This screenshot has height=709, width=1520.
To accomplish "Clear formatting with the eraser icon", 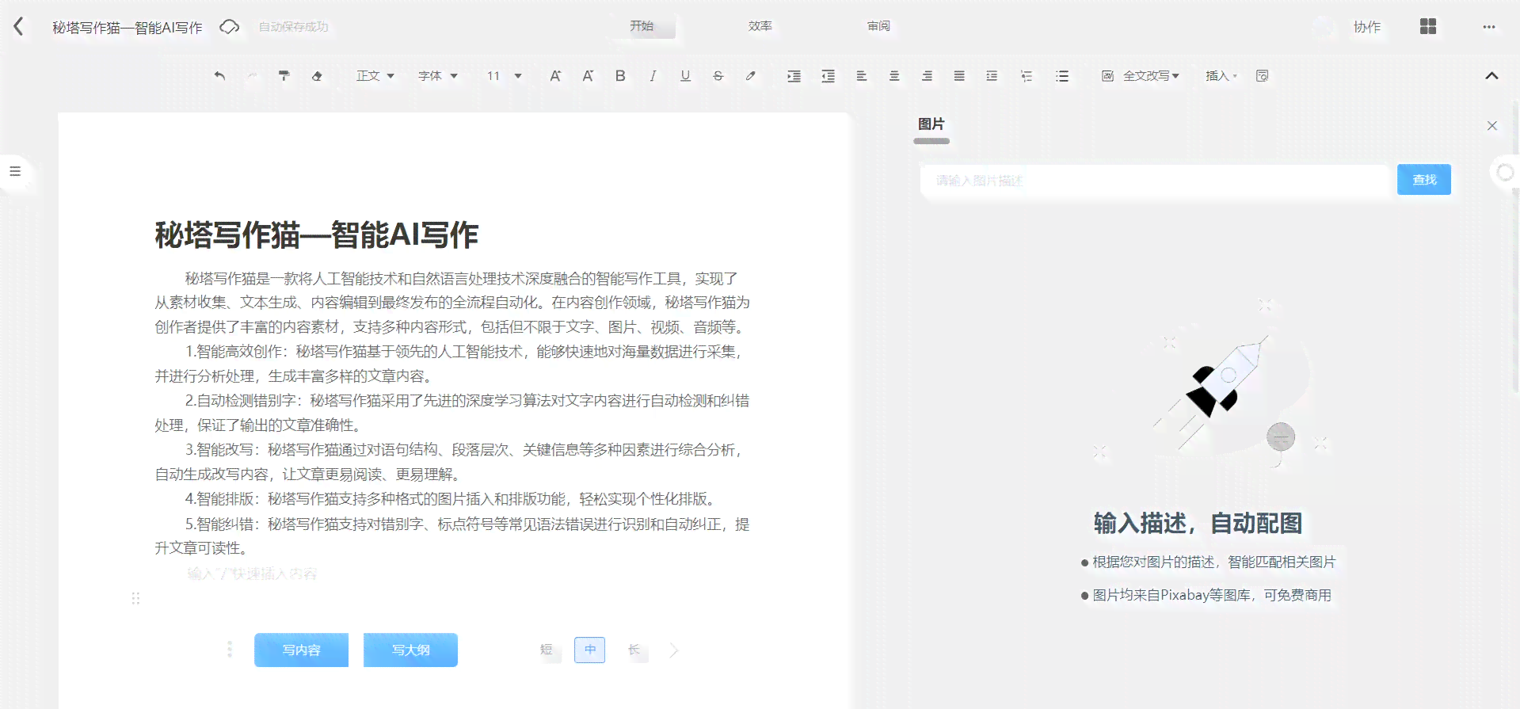I will [317, 76].
